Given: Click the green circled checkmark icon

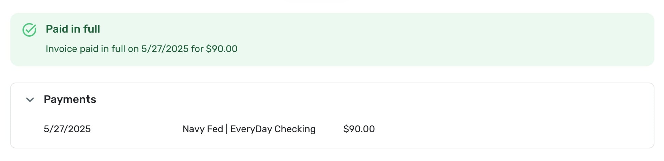Looking at the screenshot, I should click(x=29, y=30).
